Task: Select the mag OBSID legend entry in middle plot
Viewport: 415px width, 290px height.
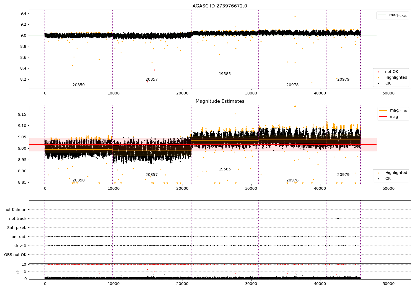Action: point(393,110)
